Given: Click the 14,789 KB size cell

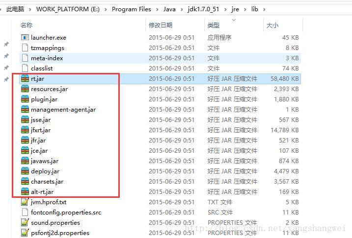Looking at the screenshot, I should (285, 130).
